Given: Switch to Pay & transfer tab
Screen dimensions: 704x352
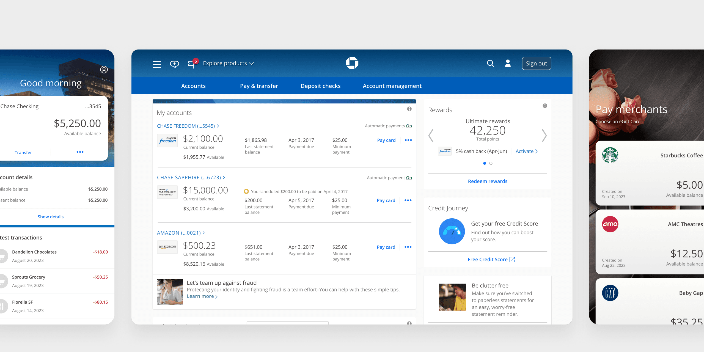Looking at the screenshot, I should (259, 86).
